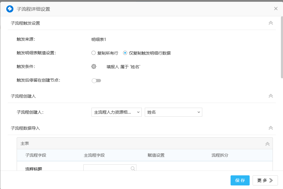Toggle 触发后停留在创建节点 switch
The width and height of the screenshot is (283, 189).
(x=96, y=80)
